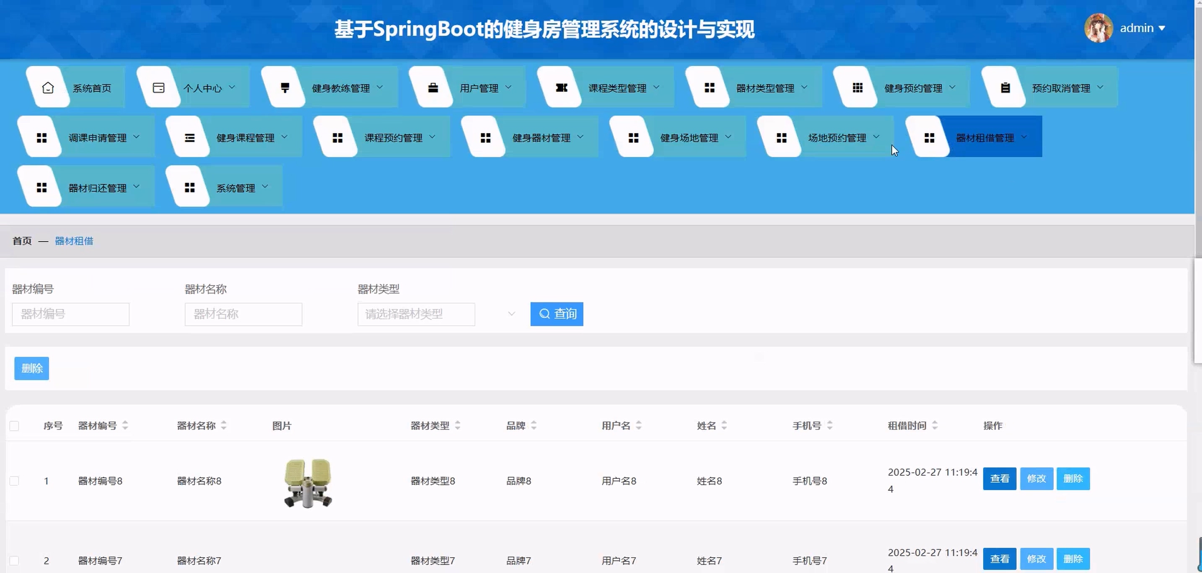The image size is (1202, 573).
Task: Click the admin user avatar
Action: 1098,28
